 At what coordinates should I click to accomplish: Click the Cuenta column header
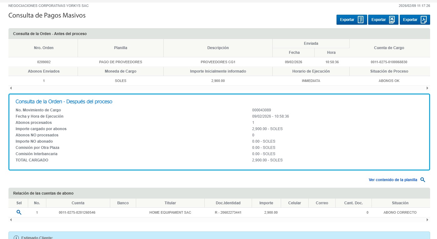[x=78, y=203]
